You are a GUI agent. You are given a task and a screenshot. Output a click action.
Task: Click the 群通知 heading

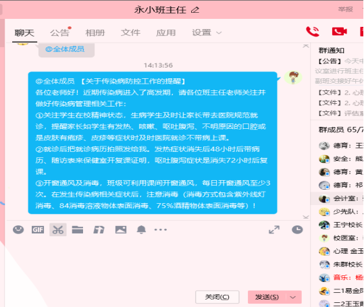pos(332,51)
